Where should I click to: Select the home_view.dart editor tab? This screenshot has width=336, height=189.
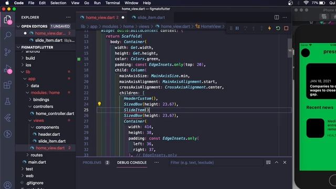[102, 17]
